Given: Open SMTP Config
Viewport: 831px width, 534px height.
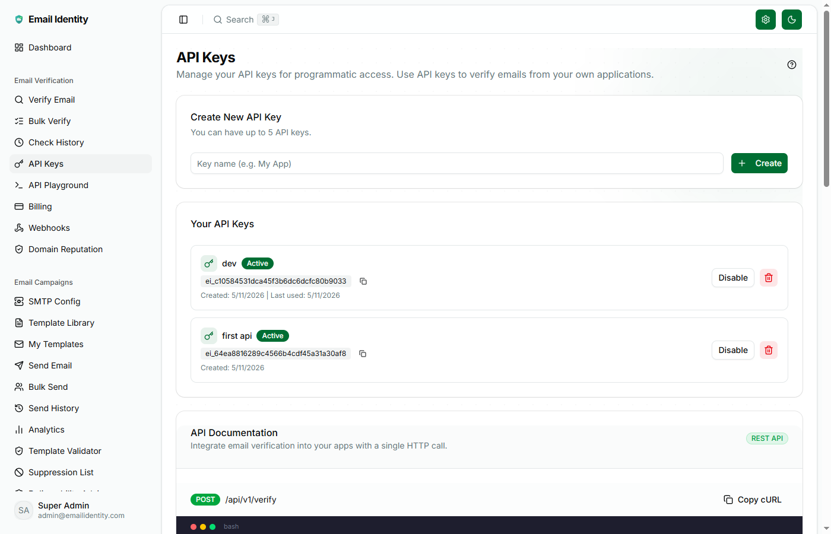Looking at the screenshot, I should 81,301.
